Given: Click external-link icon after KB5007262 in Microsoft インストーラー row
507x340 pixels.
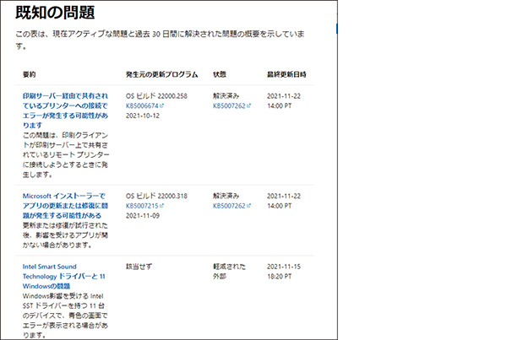Looking at the screenshot, I should (249, 205).
